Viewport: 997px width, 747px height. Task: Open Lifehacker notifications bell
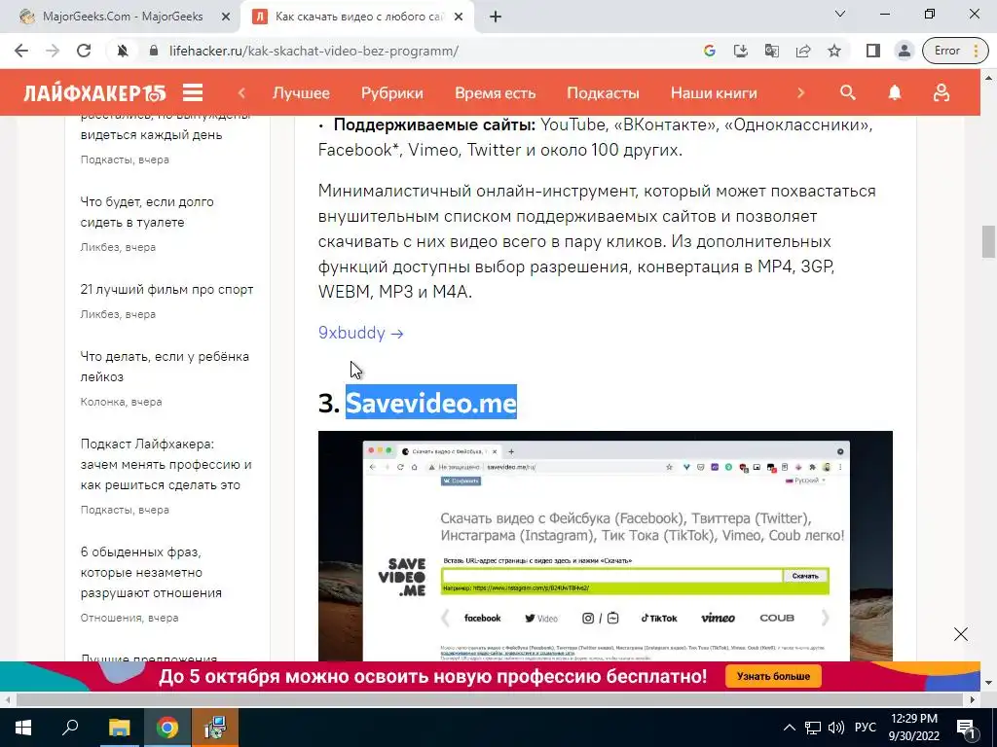(895, 92)
